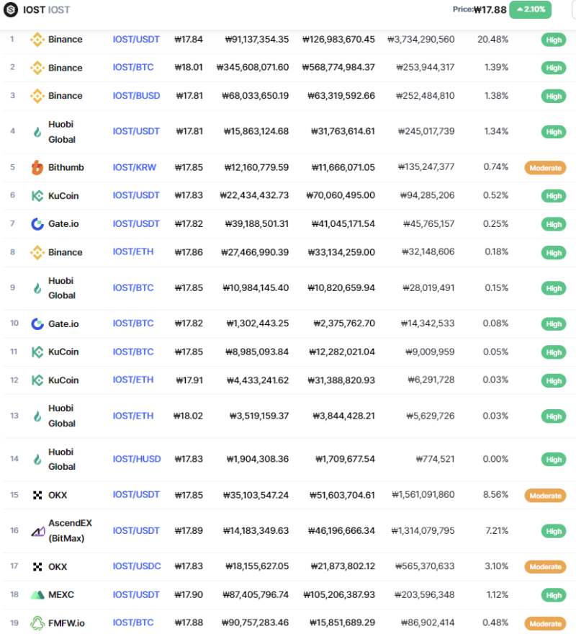Open the Binance IOST/ETH pair link
Image resolution: width=576 pixels, height=634 pixels.
[x=133, y=251]
